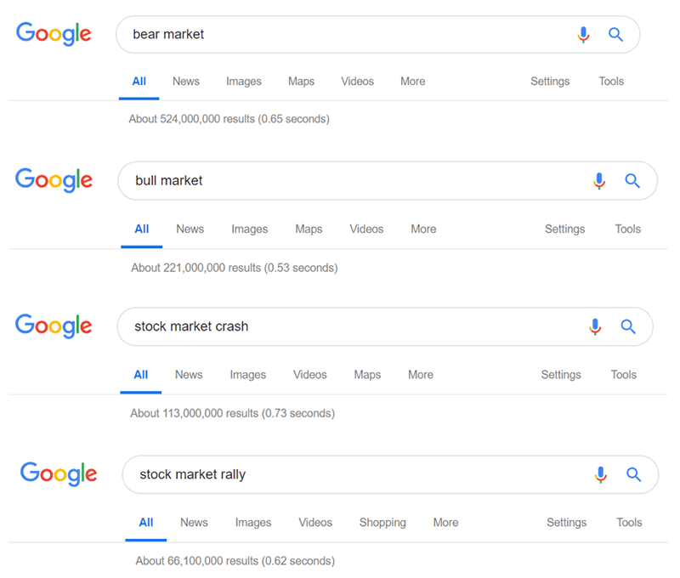This screenshot has height=578, width=680.
Task: Click microphone icon for stock market crash query
Action: [595, 326]
